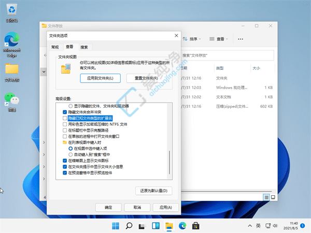Click 取消 button
The height and width of the screenshot is (233, 311).
[137, 208]
